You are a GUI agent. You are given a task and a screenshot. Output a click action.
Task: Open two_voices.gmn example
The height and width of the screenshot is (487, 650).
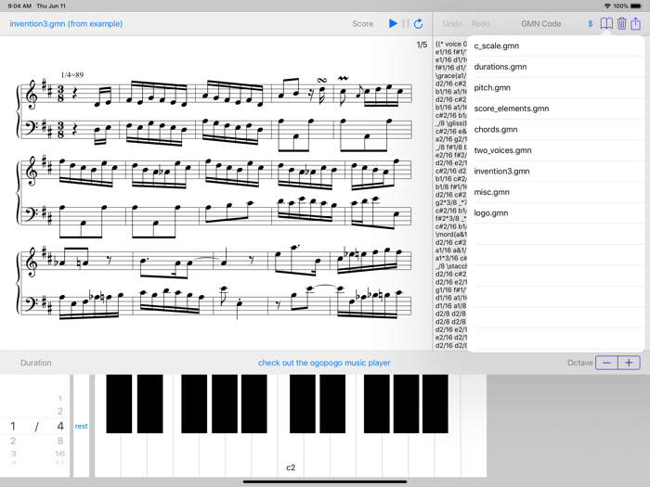(x=555, y=150)
